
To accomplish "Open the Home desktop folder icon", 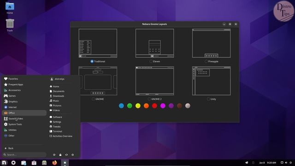I will click(10, 8).
